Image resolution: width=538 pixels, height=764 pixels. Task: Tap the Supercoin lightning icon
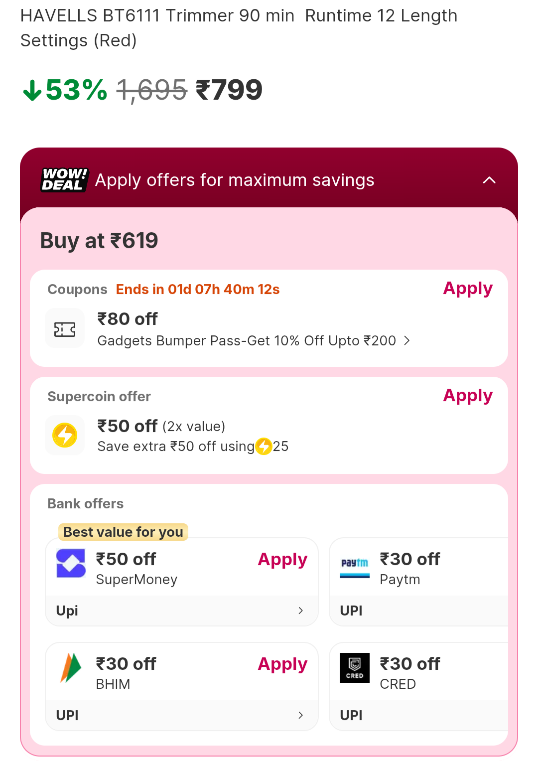pyautogui.click(x=65, y=435)
